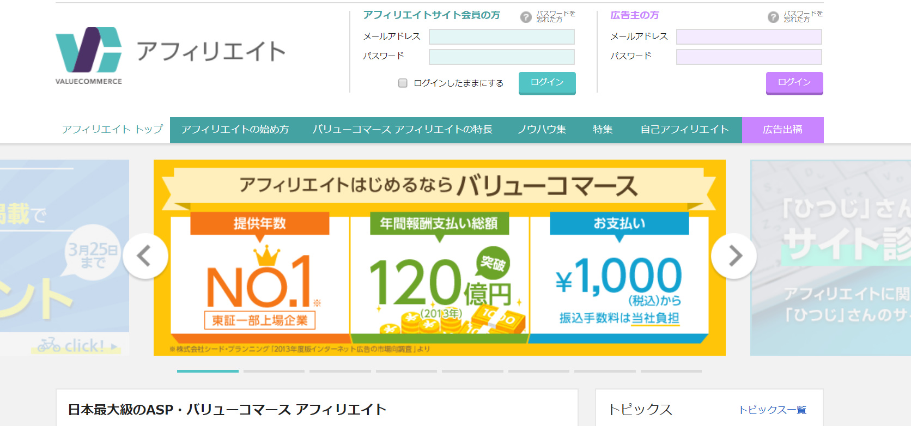Click the ValueCommerce logo
The width and height of the screenshot is (911, 426).
point(89,56)
